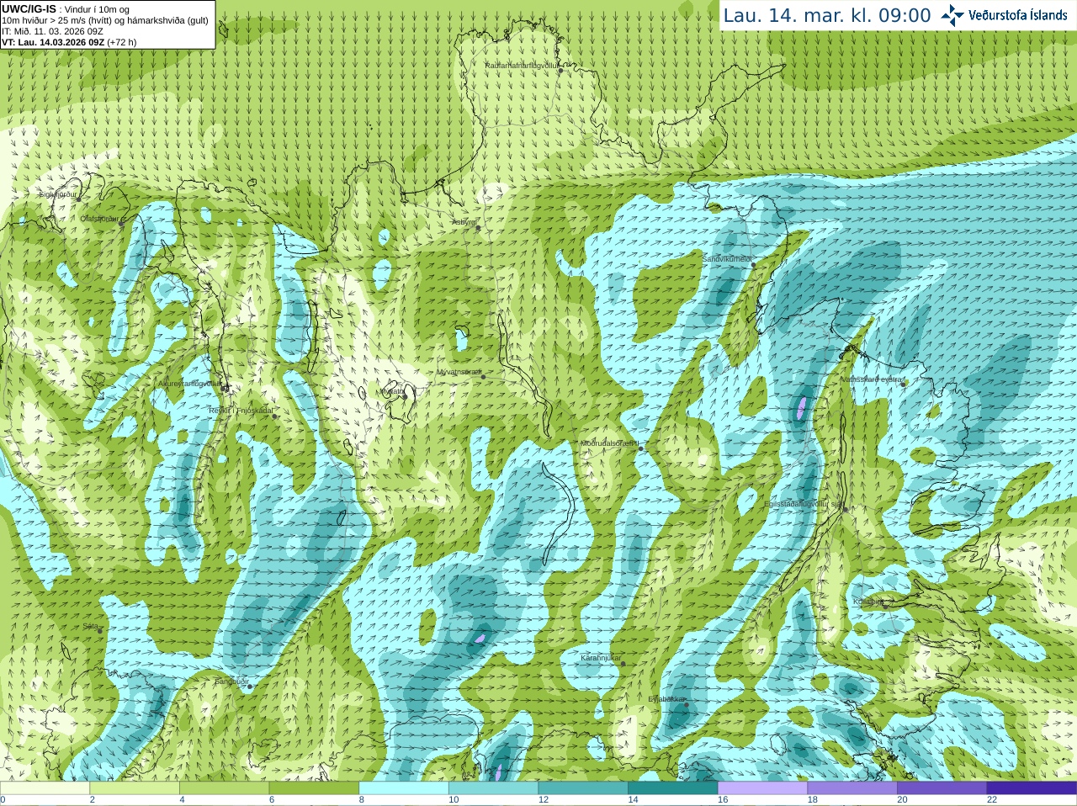This screenshot has height=806, width=1077.
Task: Select the Siglufjörður station marker
Action: [x=79, y=198]
